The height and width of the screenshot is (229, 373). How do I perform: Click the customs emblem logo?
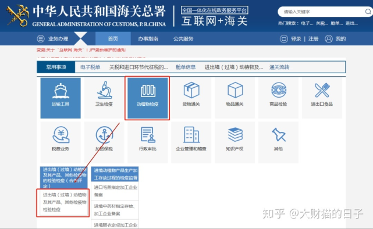pos(17,16)
